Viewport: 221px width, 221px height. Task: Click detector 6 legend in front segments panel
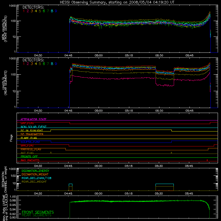point(44,11)
